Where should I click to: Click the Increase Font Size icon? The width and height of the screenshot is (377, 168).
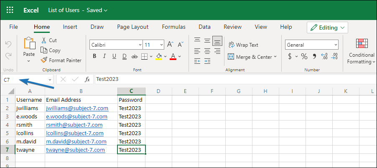click(170, 45)
